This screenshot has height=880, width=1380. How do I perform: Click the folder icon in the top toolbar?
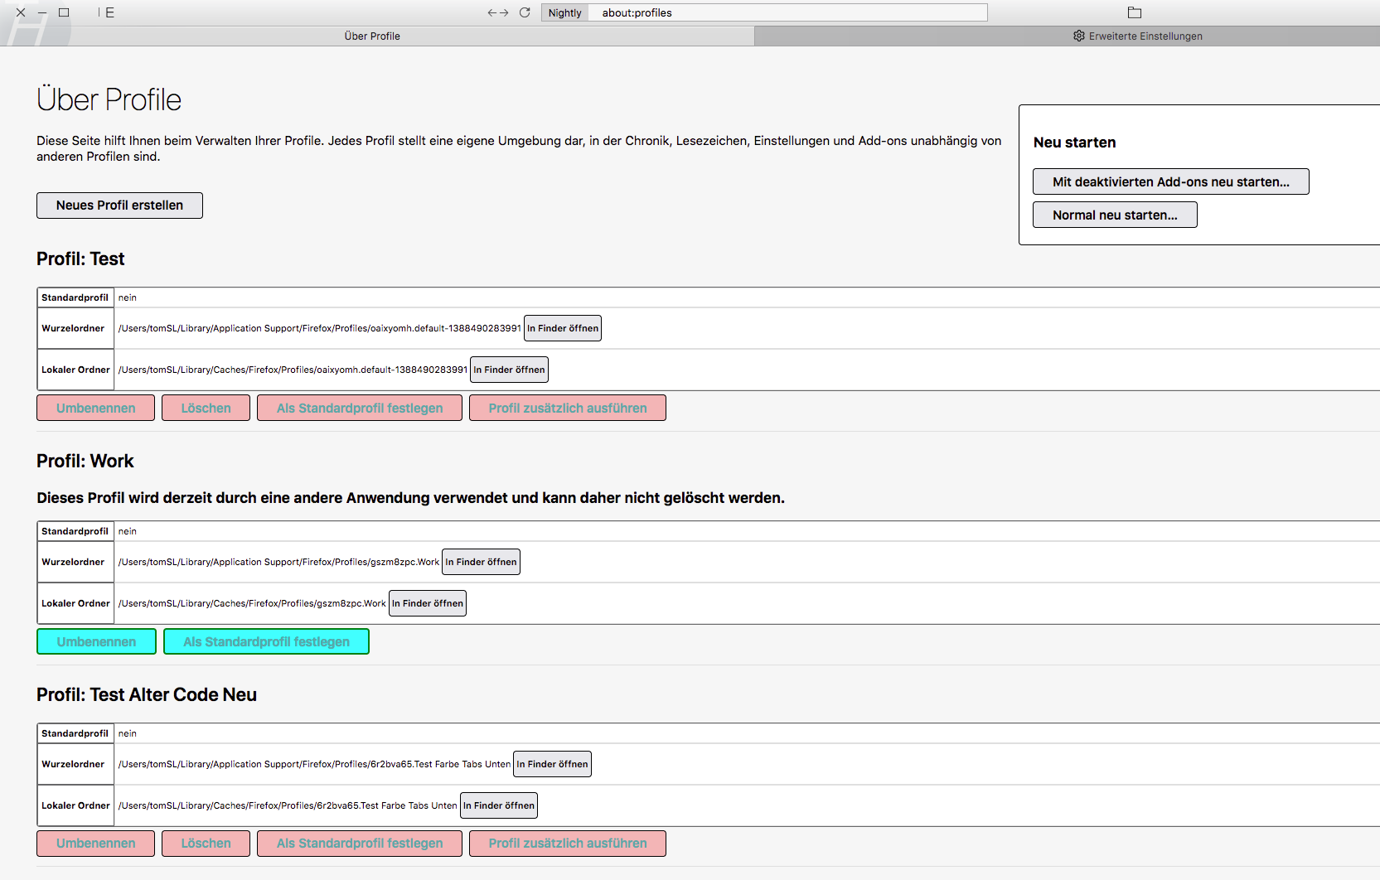1135,12
